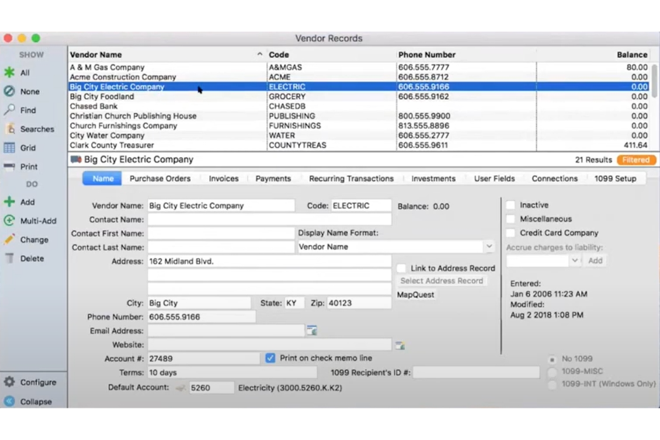
Task: Check Link to Address Record
Action: (x=401, y=268)
